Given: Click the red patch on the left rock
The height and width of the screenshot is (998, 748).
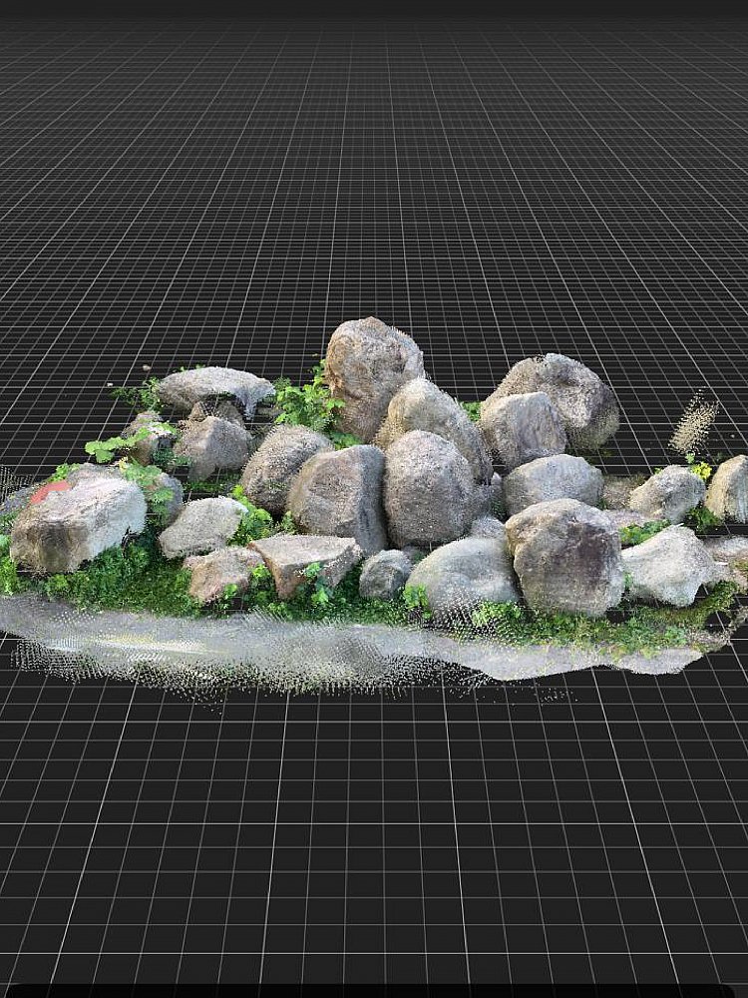Looking at the screenshot, I should 50,491.
